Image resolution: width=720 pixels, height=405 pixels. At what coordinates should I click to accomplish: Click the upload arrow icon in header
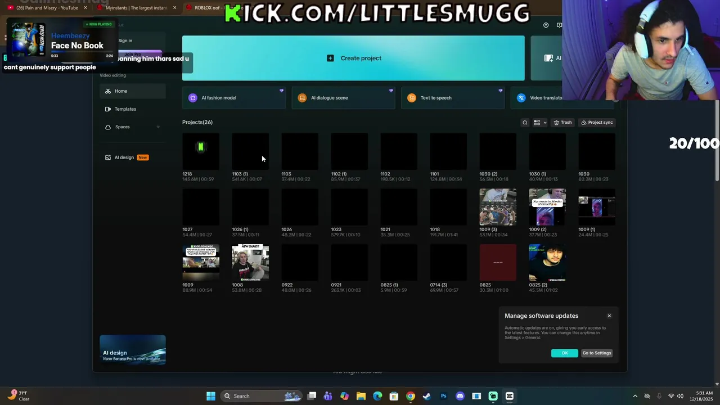pos(546,25)
